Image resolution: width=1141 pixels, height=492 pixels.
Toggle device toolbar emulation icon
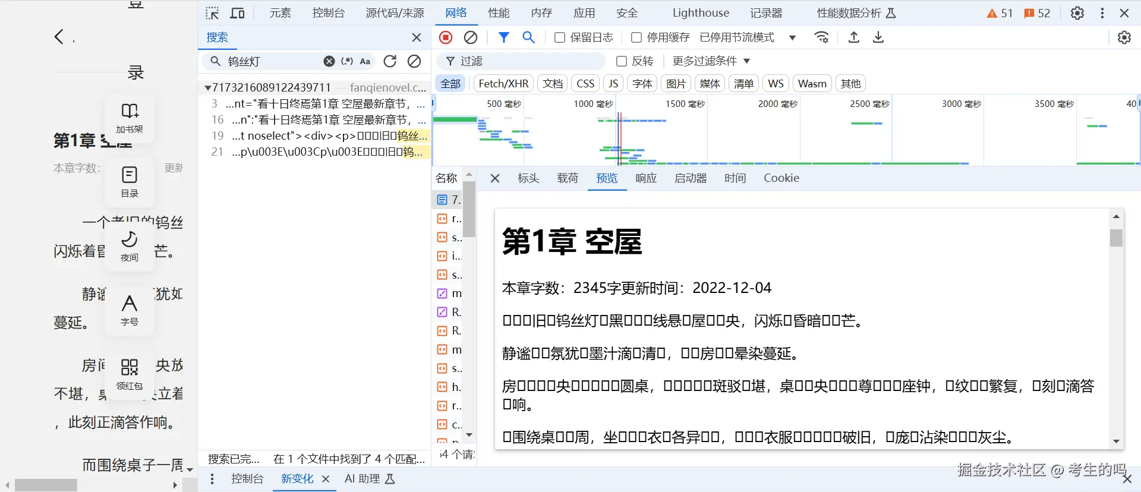click(x=237, y=13)
